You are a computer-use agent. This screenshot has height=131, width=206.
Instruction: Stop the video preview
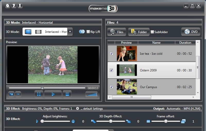click(x=67, y=94)
